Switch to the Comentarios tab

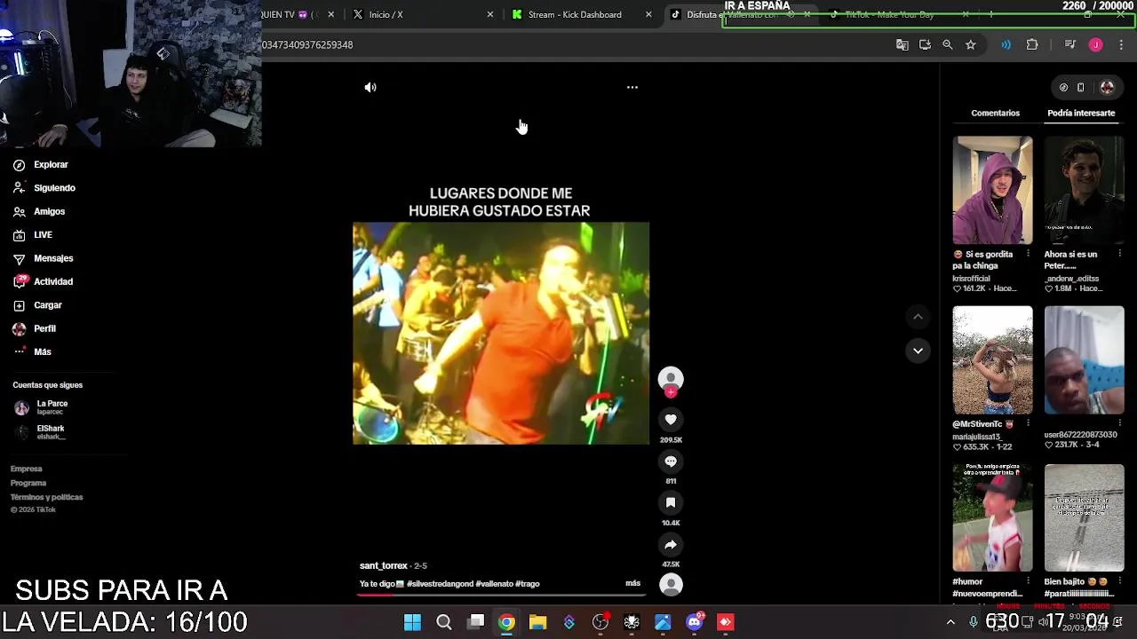pyautogui.click(x=995, y=113)
